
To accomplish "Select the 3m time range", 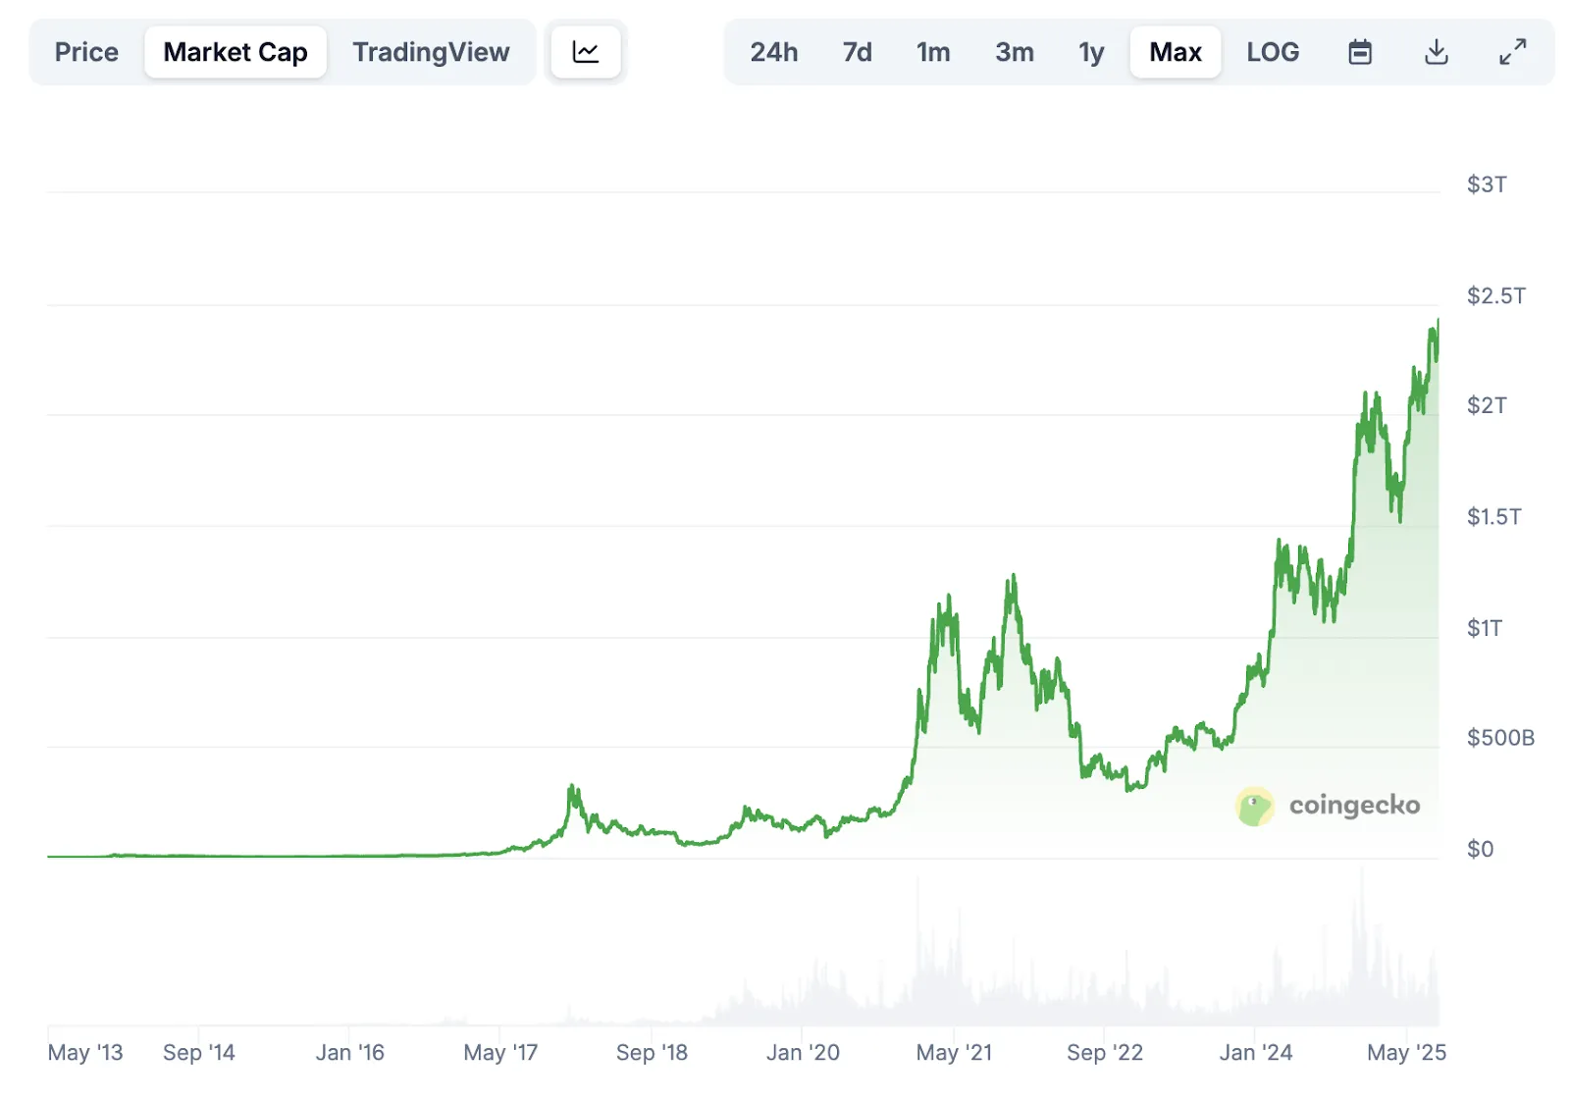I will [1015, 52].
